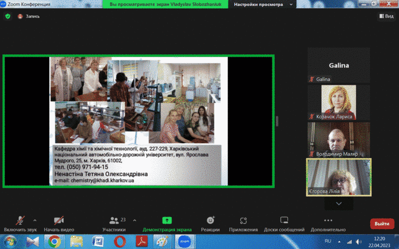Click the green Демонстрация экрана share icon
Screen dimensions: 399x249
tap(167, 220)
